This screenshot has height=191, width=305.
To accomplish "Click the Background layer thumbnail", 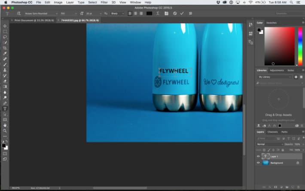I will 265,163.
